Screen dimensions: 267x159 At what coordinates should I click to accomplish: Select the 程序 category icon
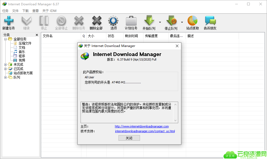tap(15, 56)
